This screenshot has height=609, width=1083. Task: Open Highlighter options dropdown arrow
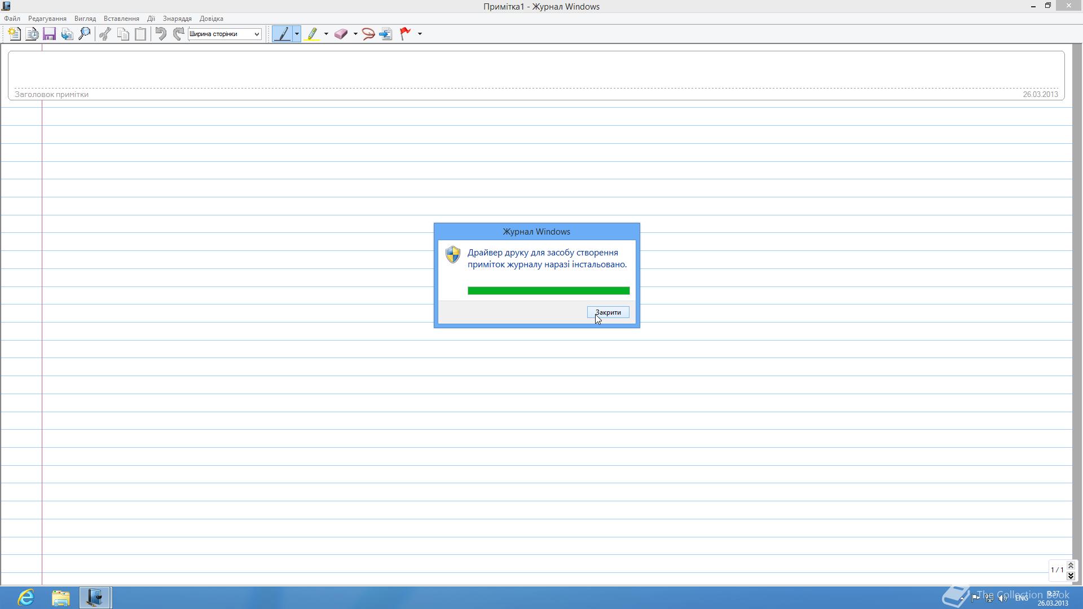(x=326, y=34)
